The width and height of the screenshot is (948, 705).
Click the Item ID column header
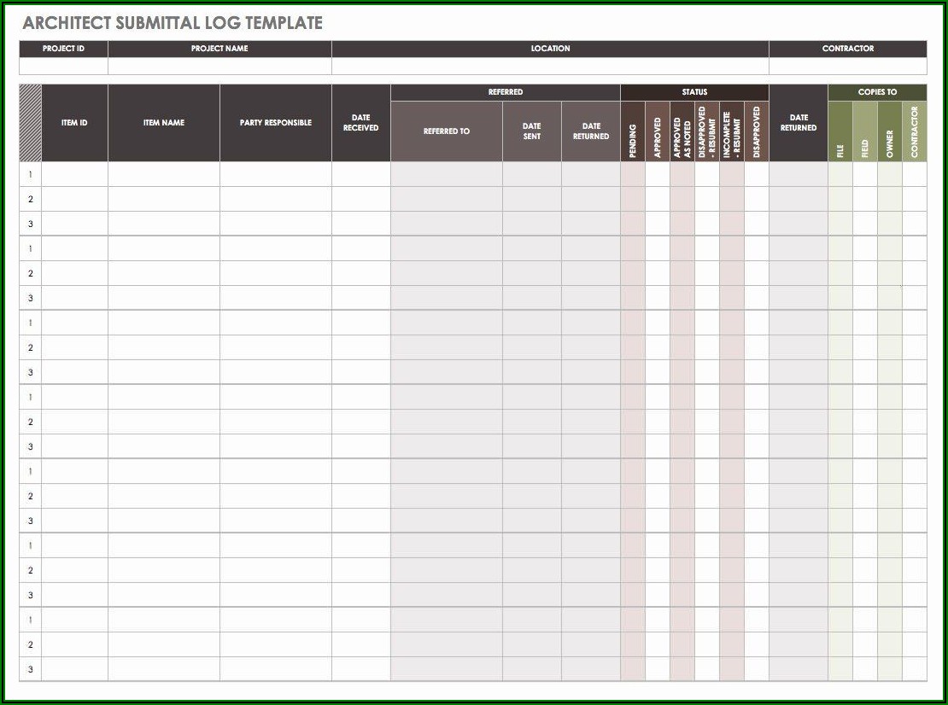tap(74, 123)
